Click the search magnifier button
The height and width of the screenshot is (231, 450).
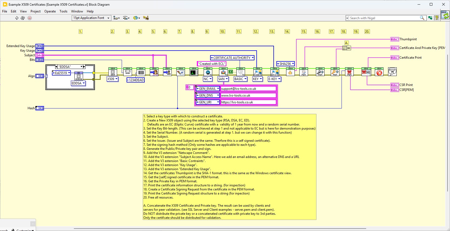tap(422, 18)
